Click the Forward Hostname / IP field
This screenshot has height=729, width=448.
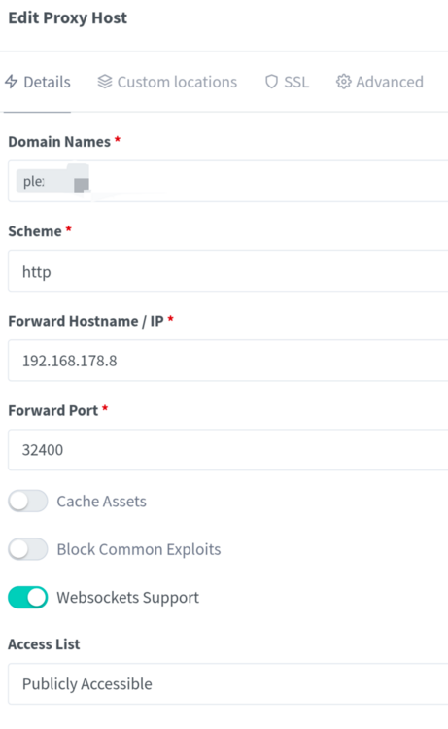[228, 361]
